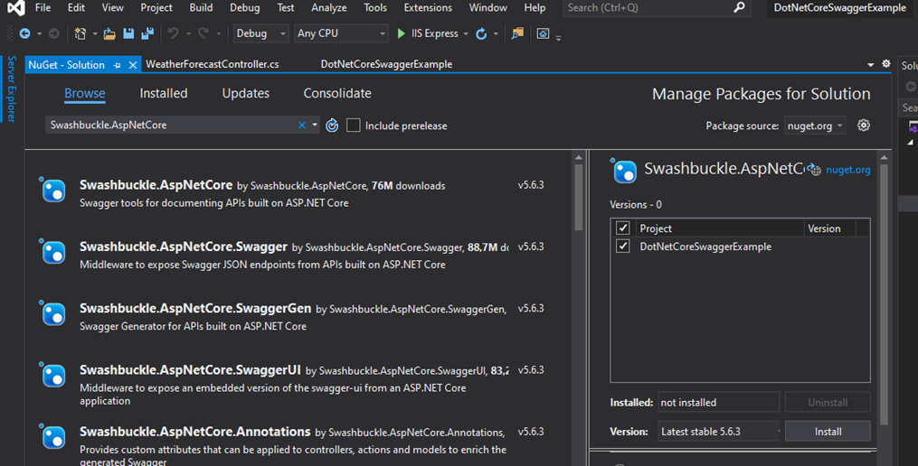Open the Version Latest stable 5.6.3 dropdown
The width and height of the screenshot is (918, 466).
point(719,432)
